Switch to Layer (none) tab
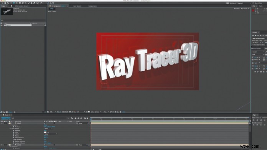Viewport: 267px width, 150px height. [x=77, y=6]
